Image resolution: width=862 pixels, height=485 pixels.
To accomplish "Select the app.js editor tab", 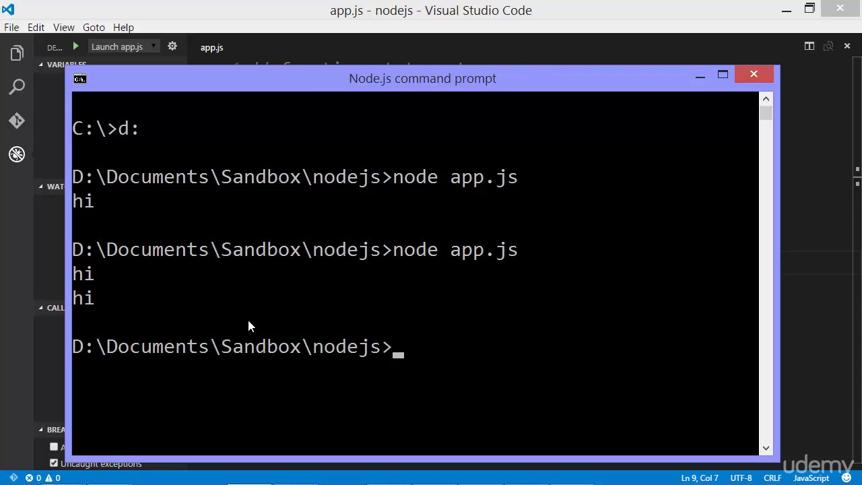I will click(211, 47).
